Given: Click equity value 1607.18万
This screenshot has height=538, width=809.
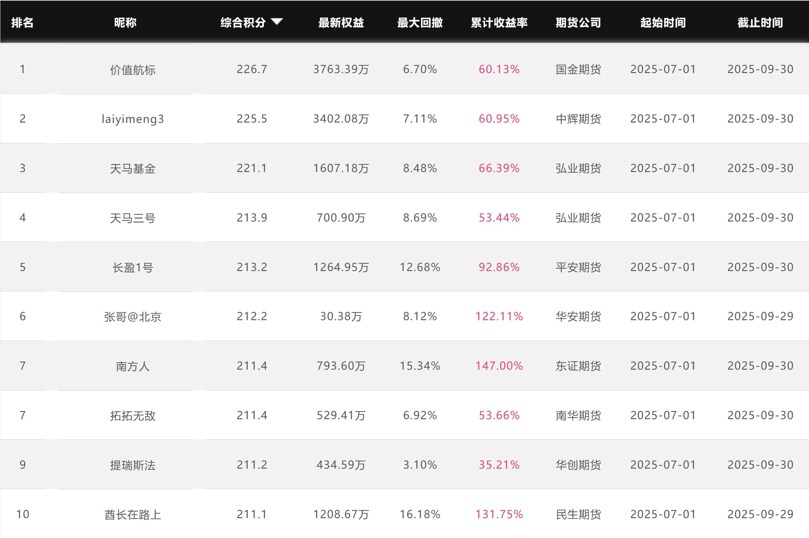Looking at the screenshot, I should [x=341, y=168].
